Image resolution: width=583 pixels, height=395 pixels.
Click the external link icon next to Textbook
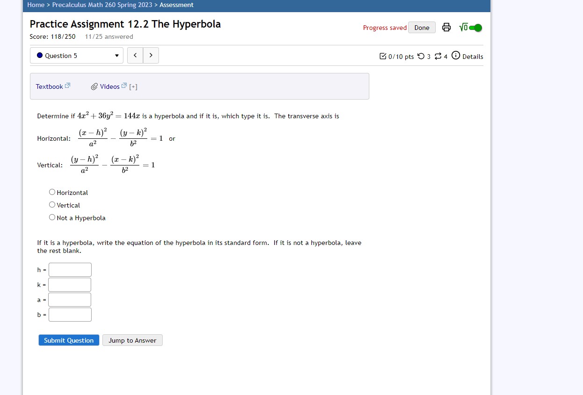pos(67,85)
